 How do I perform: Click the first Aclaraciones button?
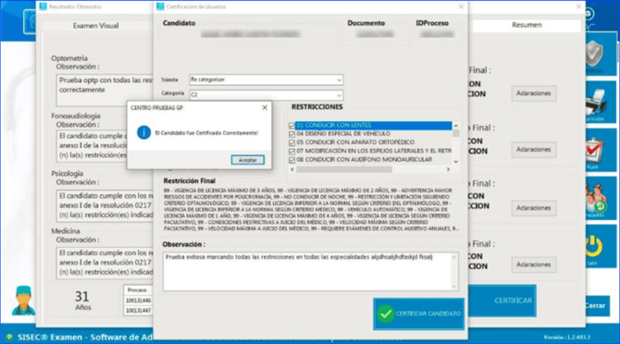pyautogui.click(x=533, y=93)
